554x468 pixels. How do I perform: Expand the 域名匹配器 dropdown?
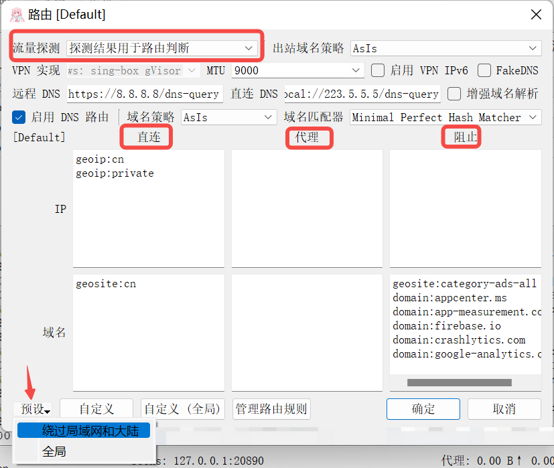point(445,117)
